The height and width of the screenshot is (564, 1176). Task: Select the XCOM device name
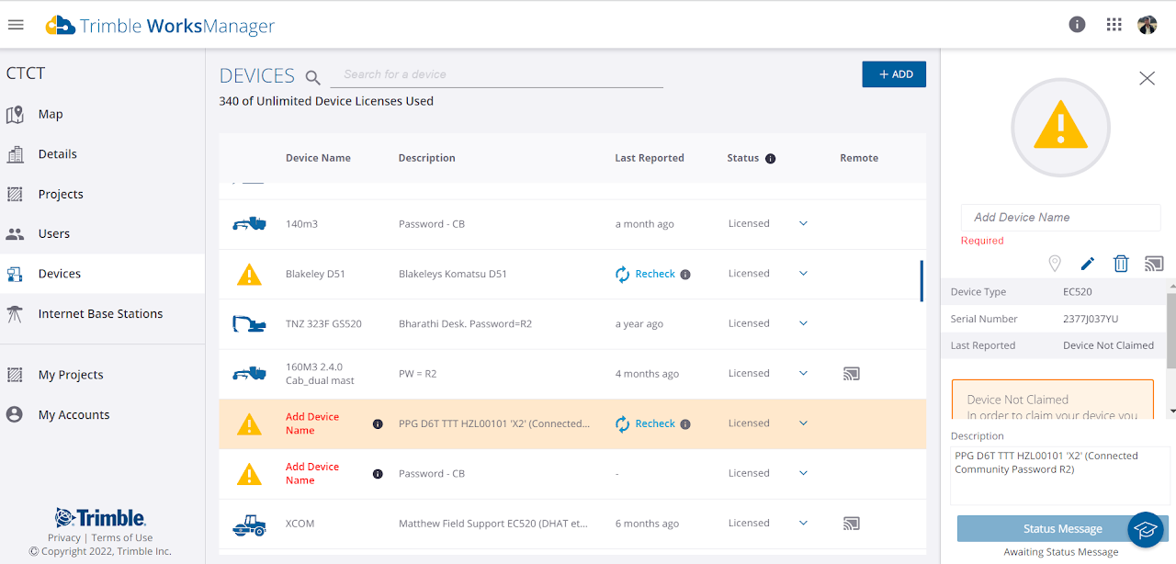click(x=300, y=524)
